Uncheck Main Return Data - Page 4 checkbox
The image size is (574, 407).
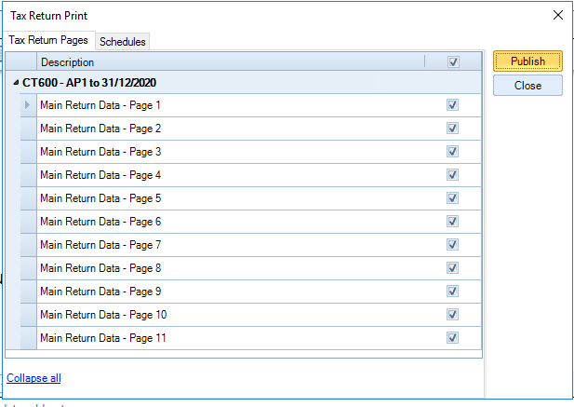pos(452,175)
